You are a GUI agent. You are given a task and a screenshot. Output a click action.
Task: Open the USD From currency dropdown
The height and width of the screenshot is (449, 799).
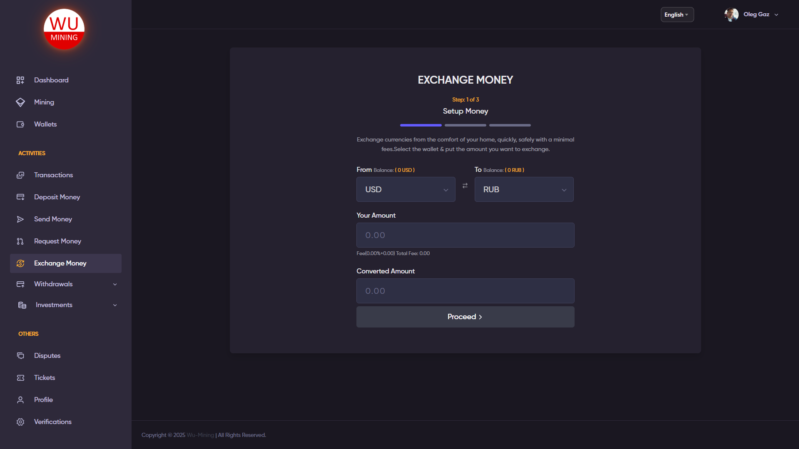(x=406, y=190)
